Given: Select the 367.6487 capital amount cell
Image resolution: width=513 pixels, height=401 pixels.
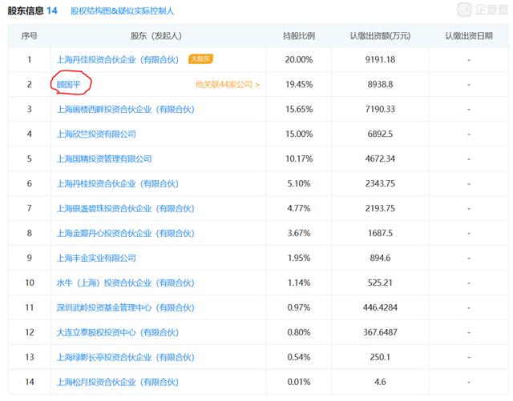Looking at the screenshot, I should 380,332.
